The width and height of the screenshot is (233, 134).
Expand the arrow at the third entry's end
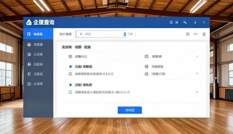pos(197,92)
